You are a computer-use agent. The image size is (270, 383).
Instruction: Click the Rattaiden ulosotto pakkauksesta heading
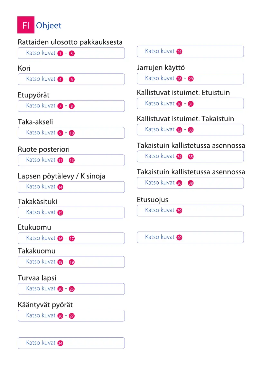coord(70,42)
